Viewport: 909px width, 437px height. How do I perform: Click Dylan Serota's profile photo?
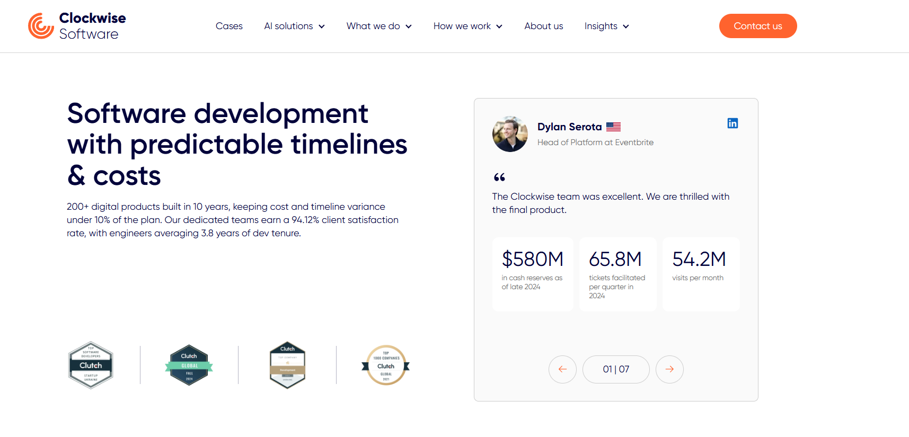510,134
